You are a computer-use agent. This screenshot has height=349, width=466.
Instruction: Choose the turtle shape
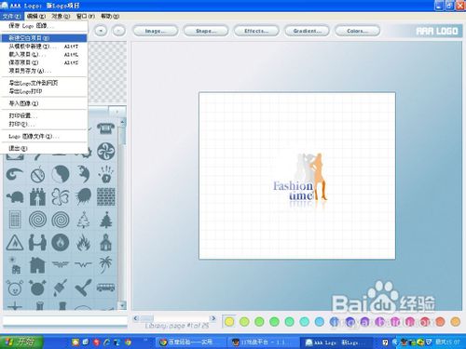15,197
